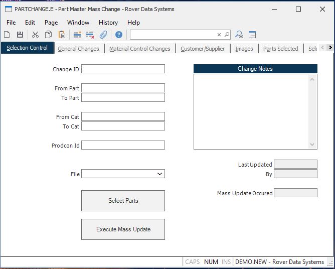The height and width of the screenshot is (269, 335).
Task: Click the New document icon
Action: [x=7, y=35]
